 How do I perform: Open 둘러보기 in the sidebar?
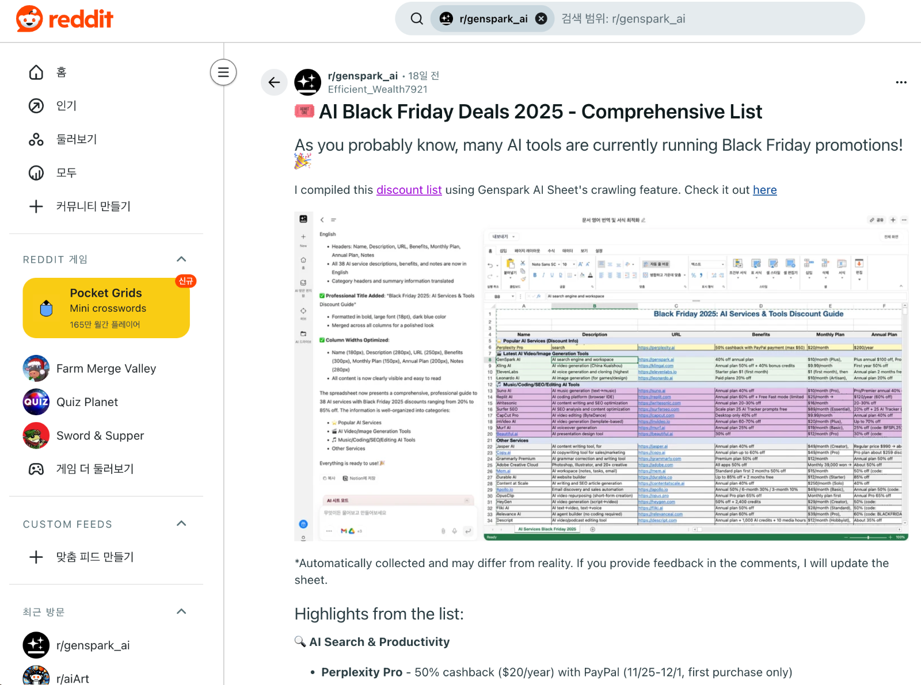(x=76, y=139)
